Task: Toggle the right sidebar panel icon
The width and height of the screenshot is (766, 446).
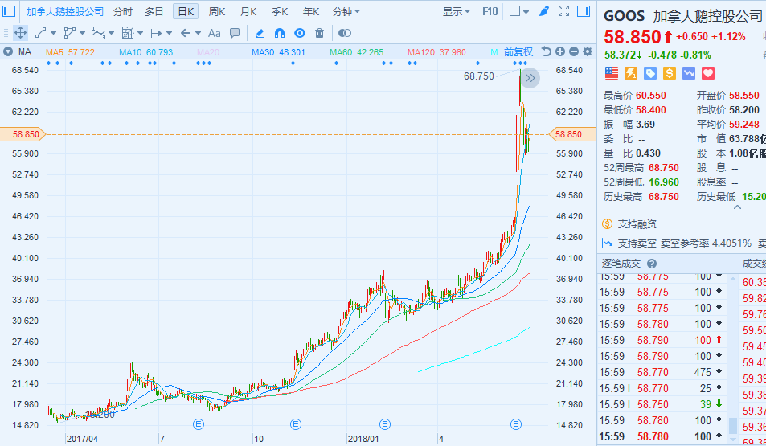Action: click(x=584, y=10)
